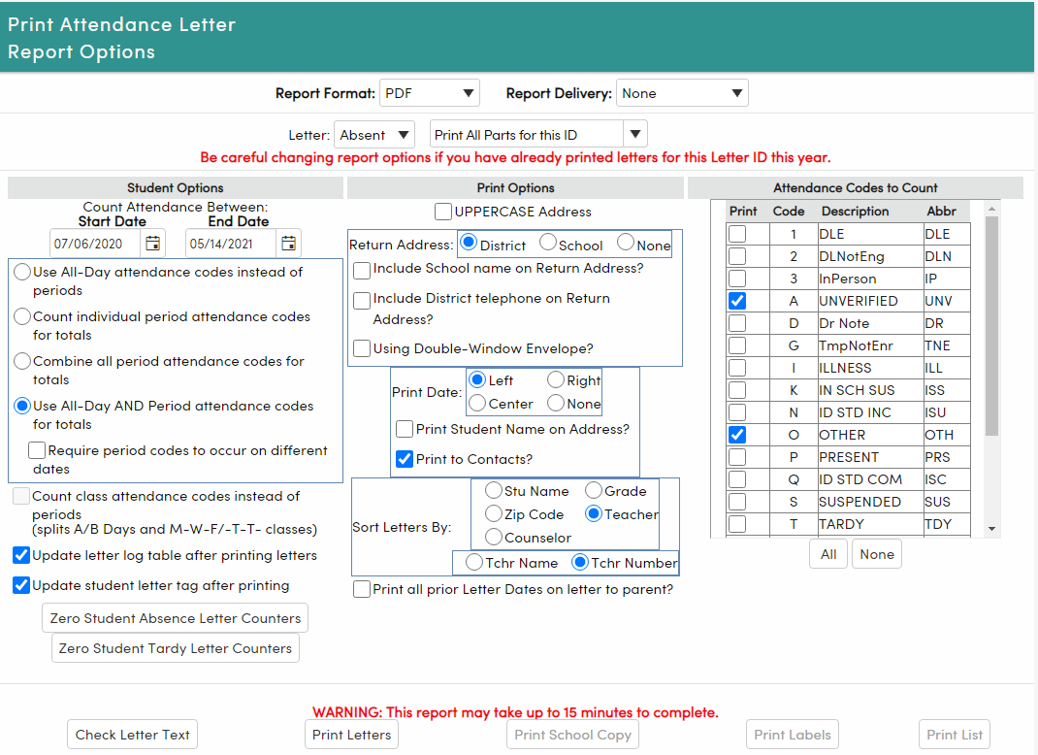The height and width of the screenshot is (755, 1038).
Task: Toggle Using Double-Window Envelope
Action: (x=363, y=348)
